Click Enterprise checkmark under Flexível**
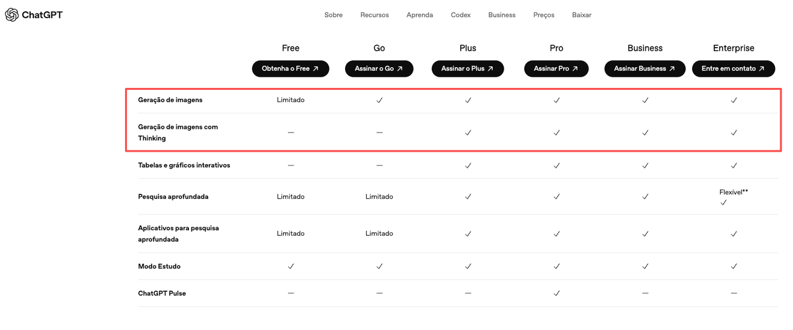 (723, 202)
